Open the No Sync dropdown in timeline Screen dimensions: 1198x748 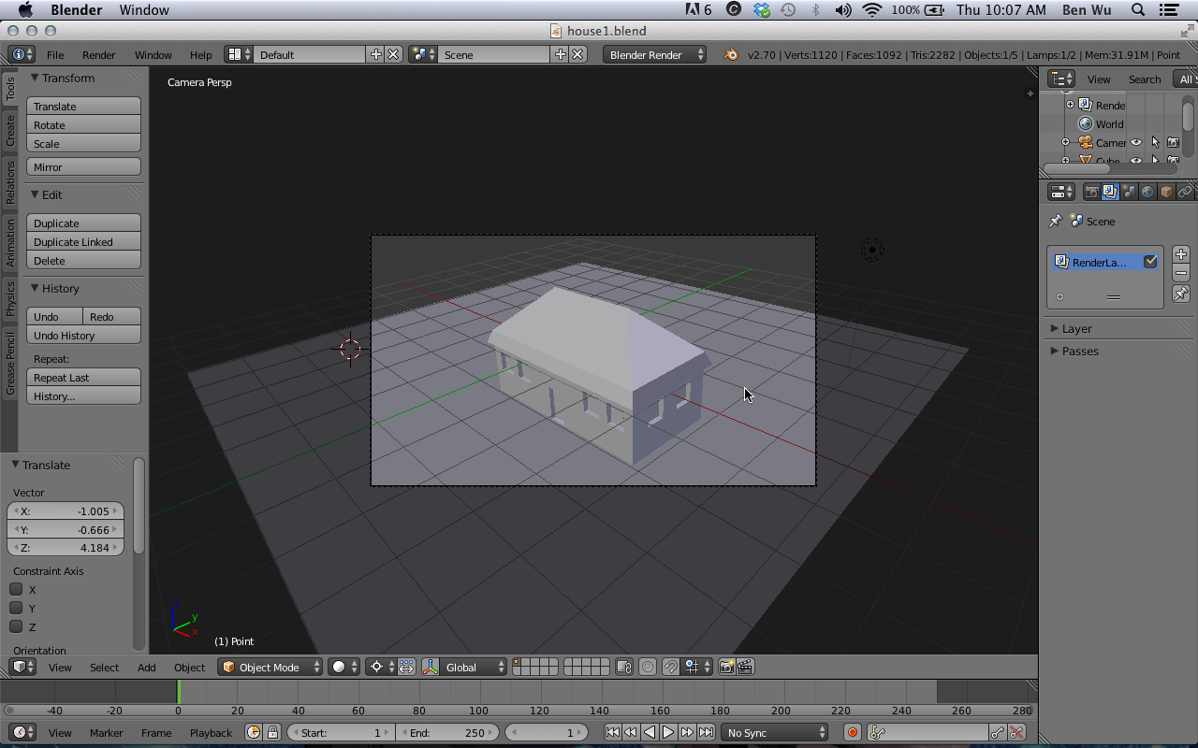coord(776,732)
